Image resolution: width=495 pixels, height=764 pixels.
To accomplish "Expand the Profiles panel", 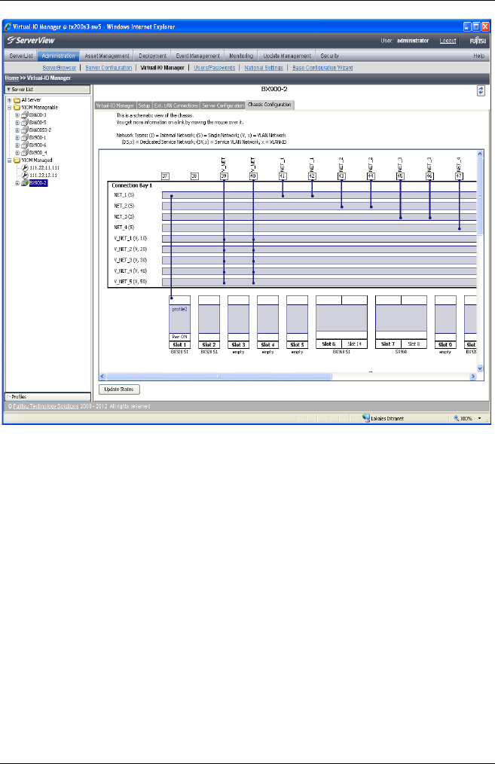I will pos(47,396).
